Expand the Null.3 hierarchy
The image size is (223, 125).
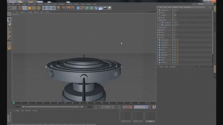point(157,30)
